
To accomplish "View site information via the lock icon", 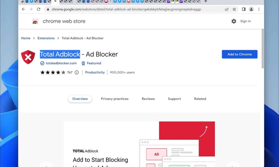I will coord(48,9).
